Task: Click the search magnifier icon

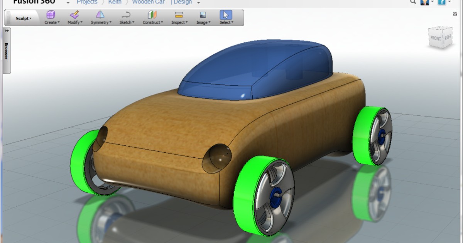Action: point(412,2)
